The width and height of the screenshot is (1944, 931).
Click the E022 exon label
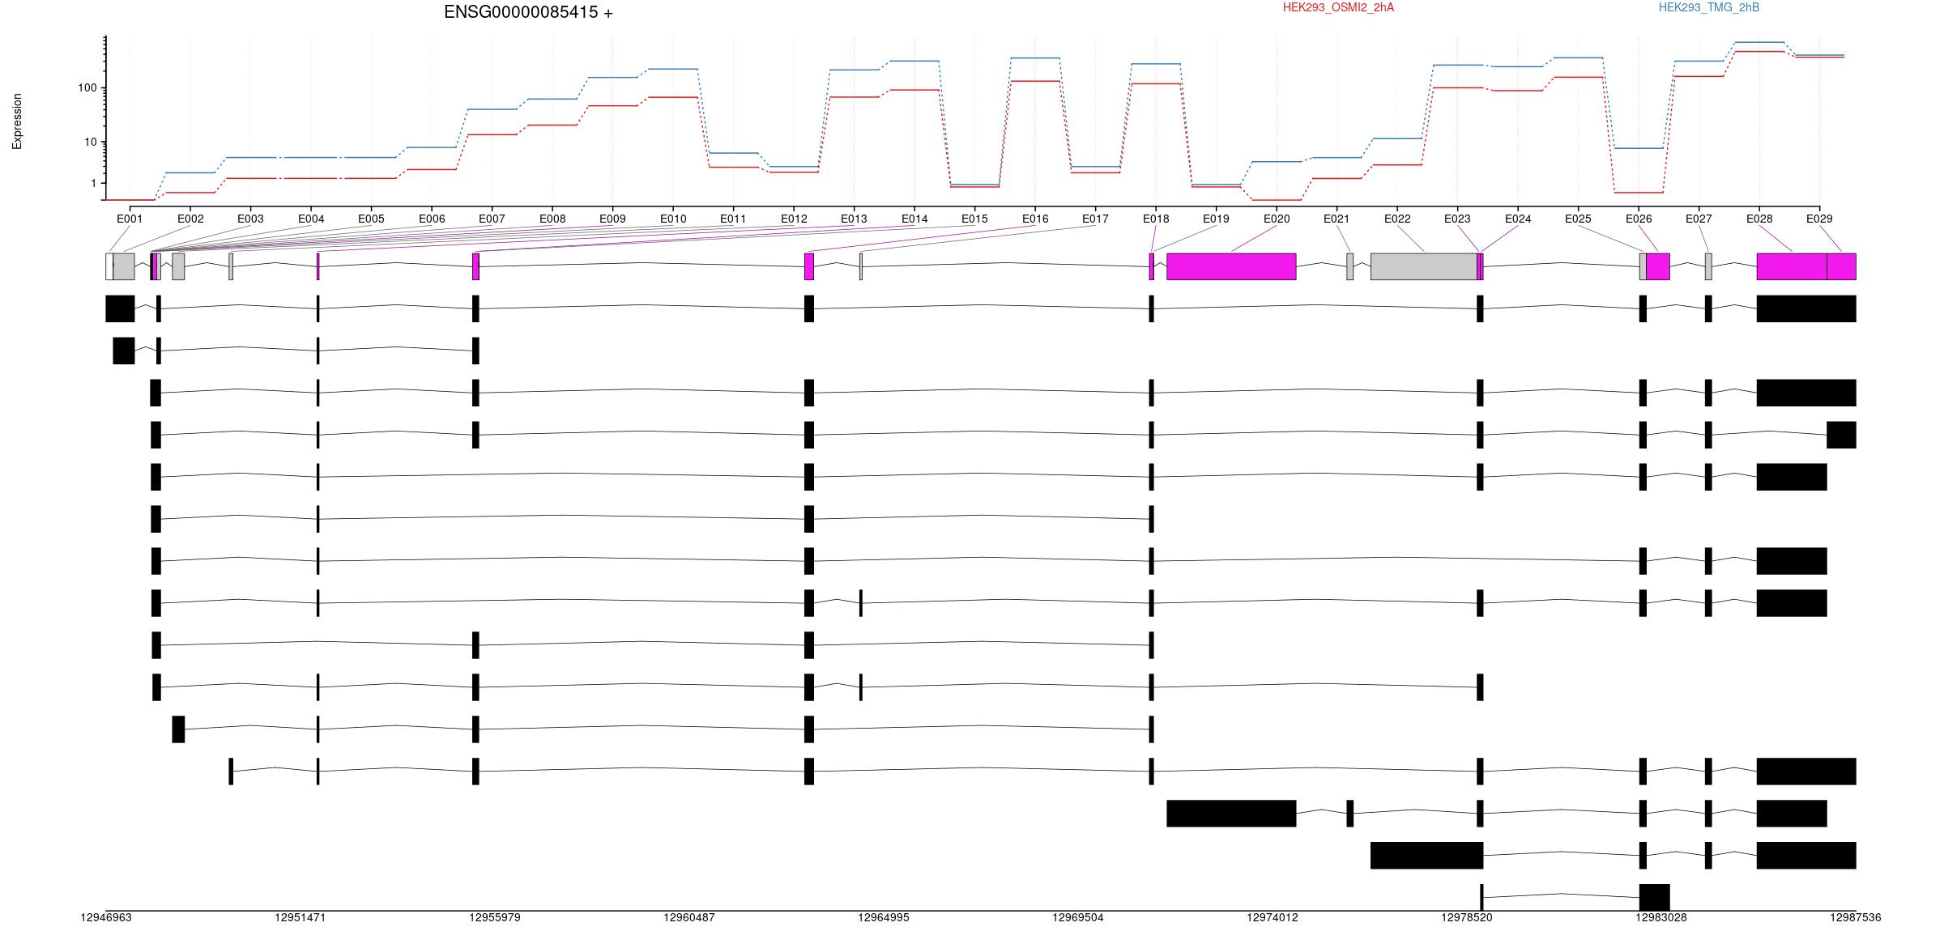(1397, 219)
